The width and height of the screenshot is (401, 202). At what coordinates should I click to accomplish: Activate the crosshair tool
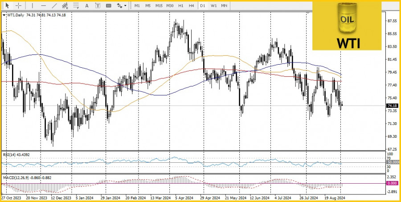(18, 6)
